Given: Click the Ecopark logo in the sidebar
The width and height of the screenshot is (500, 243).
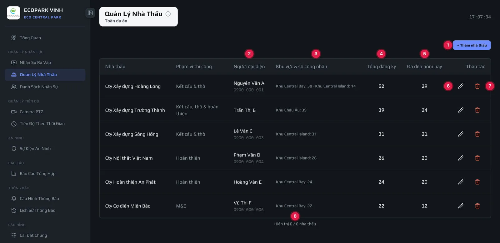Looking at the screenshot, I should (13, 13).
